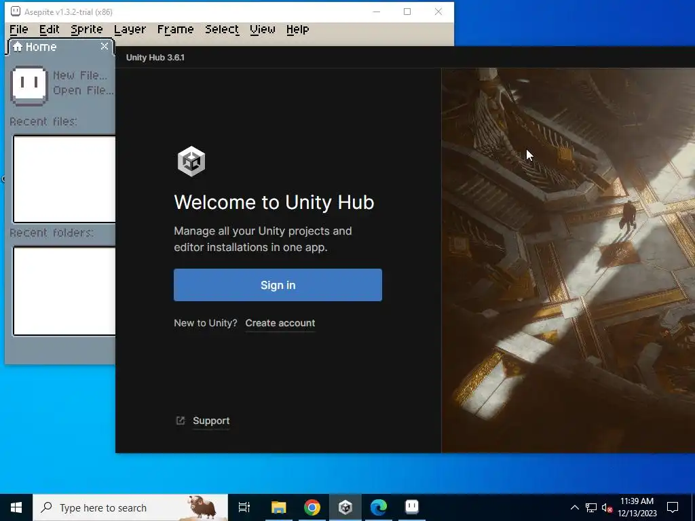The width and height of the screenshot is (695, 521).
Task: Click the Create account link
Action: pos(280,323)
